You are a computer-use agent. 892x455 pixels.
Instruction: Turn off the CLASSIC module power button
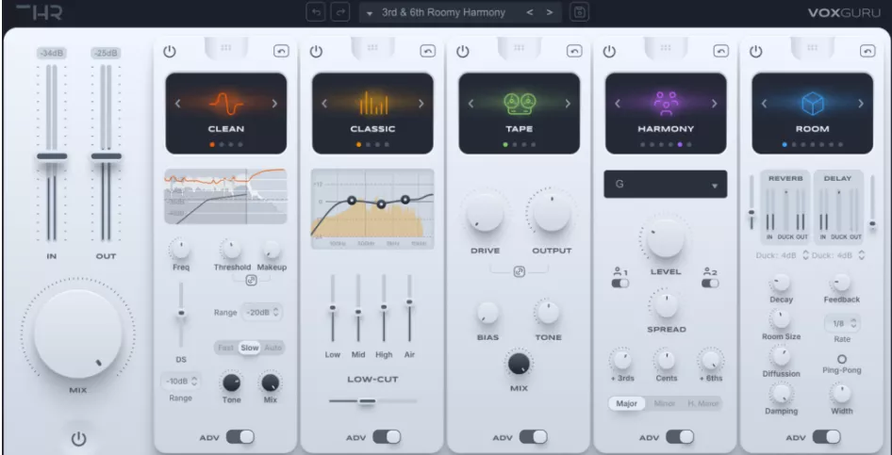click(316, 52)
